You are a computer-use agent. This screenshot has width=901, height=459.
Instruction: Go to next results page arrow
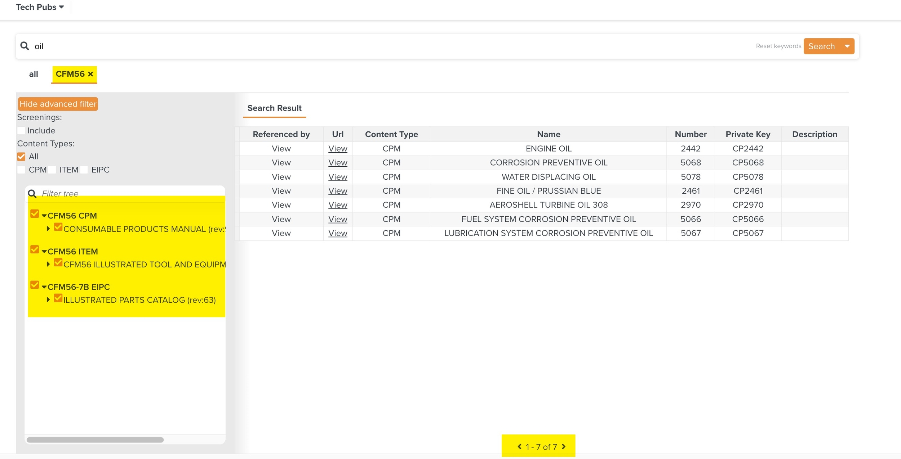564,446
